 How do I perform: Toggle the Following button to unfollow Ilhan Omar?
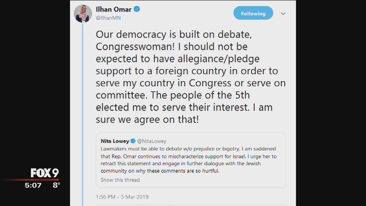click(x=253, y=13)
